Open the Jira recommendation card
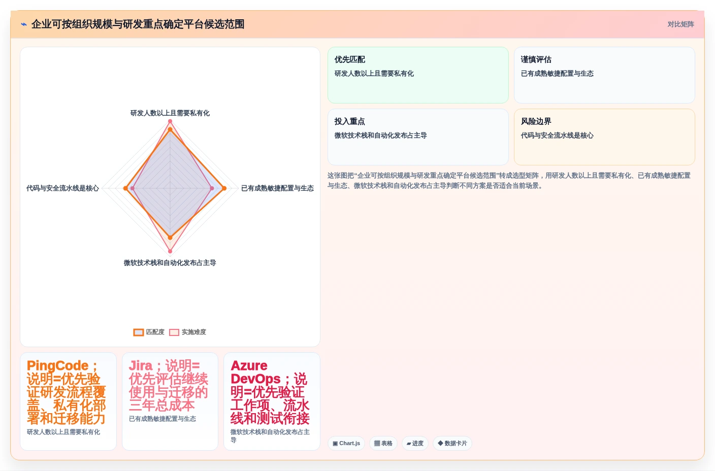715x471 pixels. (x=170, y=401)
